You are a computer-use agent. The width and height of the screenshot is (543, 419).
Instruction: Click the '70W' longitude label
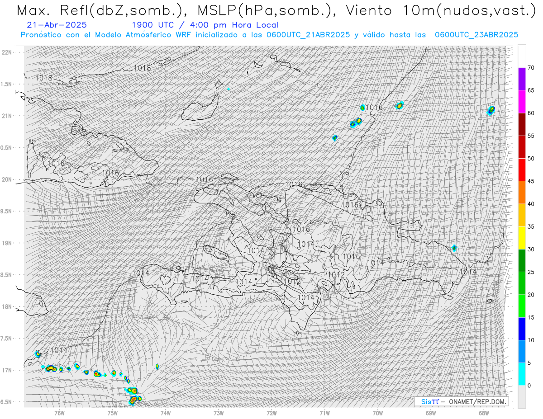click(x=377, y=413)
